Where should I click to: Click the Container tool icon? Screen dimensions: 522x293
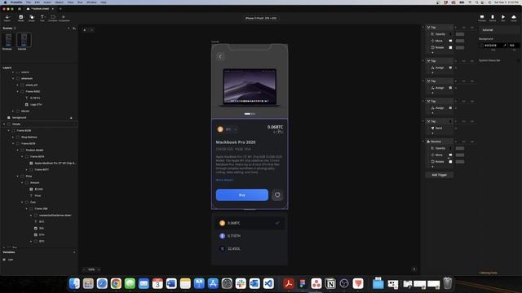pos(52,18)
